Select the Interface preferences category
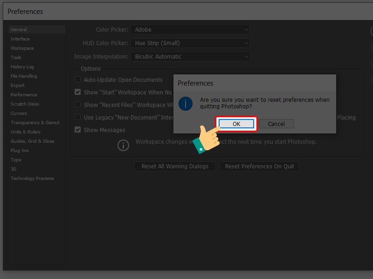The width and height of the screenshot is (373, 279). [20, 39]
